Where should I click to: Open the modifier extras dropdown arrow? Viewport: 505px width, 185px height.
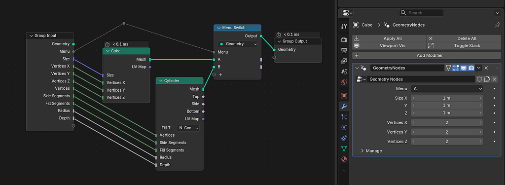[479, 68]
